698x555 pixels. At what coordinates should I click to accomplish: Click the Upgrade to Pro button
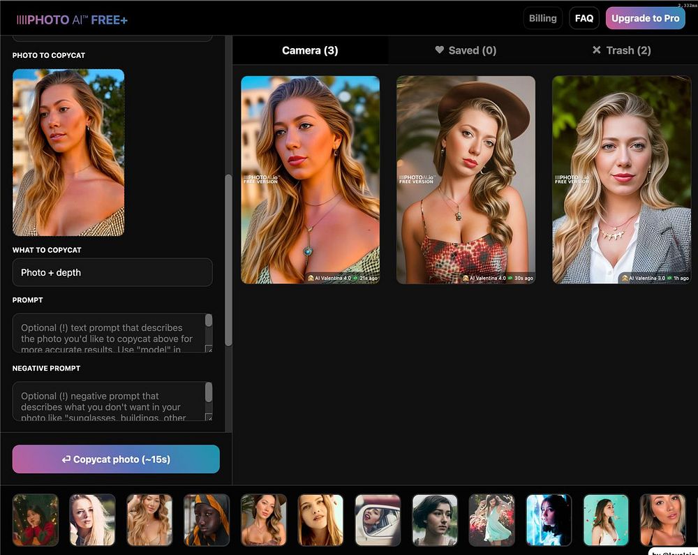[645, 18]
